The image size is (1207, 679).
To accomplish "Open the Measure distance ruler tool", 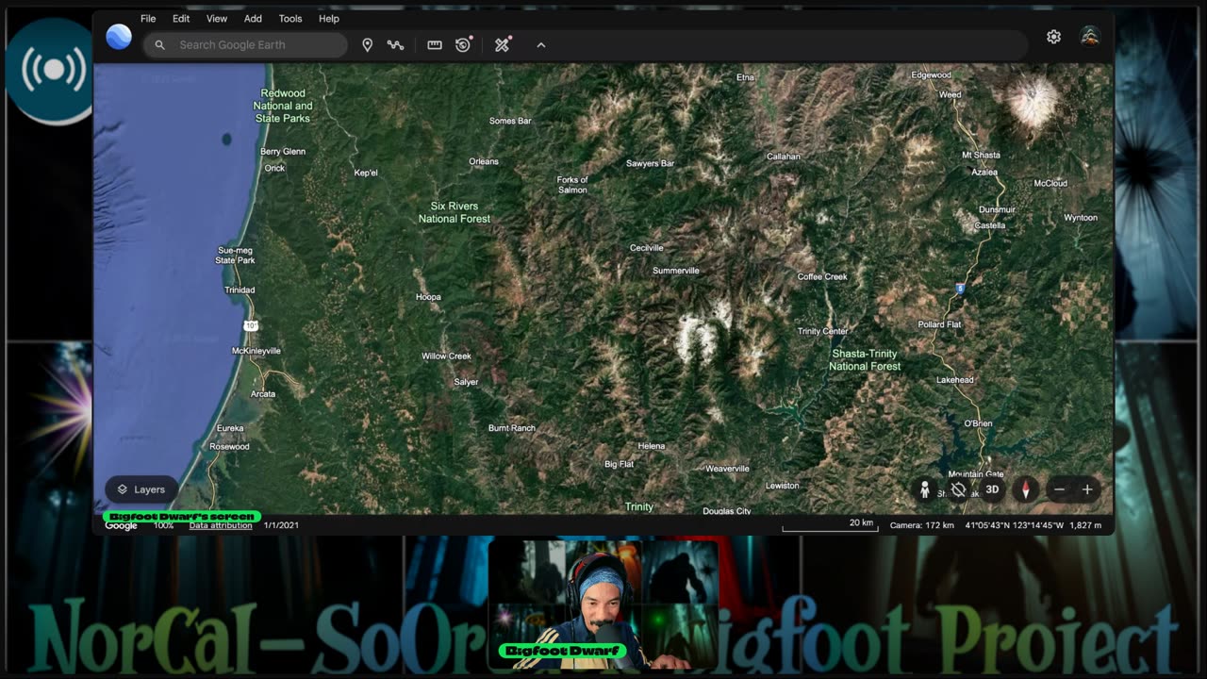I will click(x=435, y=44).
